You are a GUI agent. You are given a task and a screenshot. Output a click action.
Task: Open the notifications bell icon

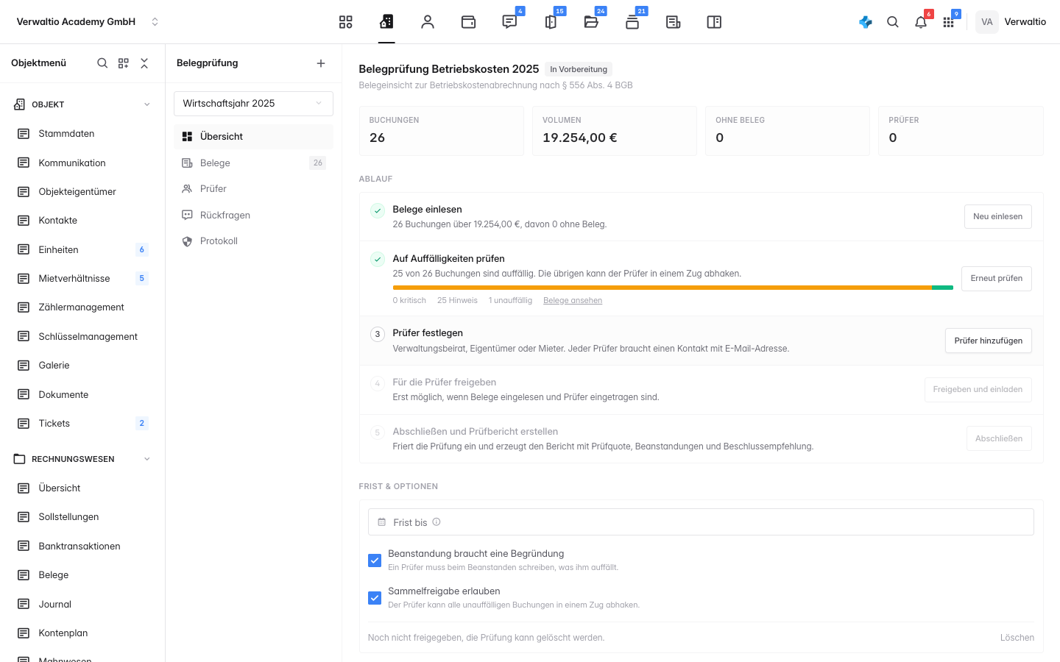point(921,22)
